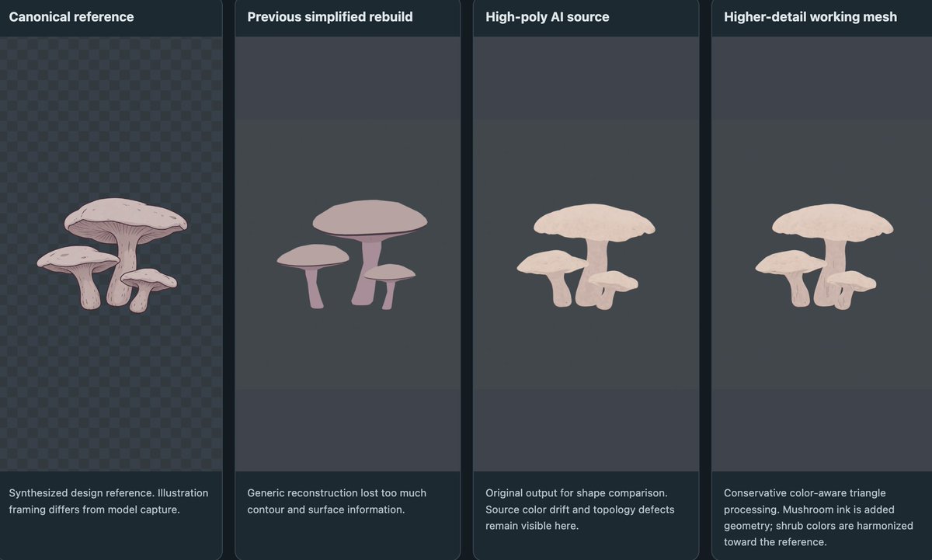Click the small left mushroom in simplified rebuild

point(312,273)
